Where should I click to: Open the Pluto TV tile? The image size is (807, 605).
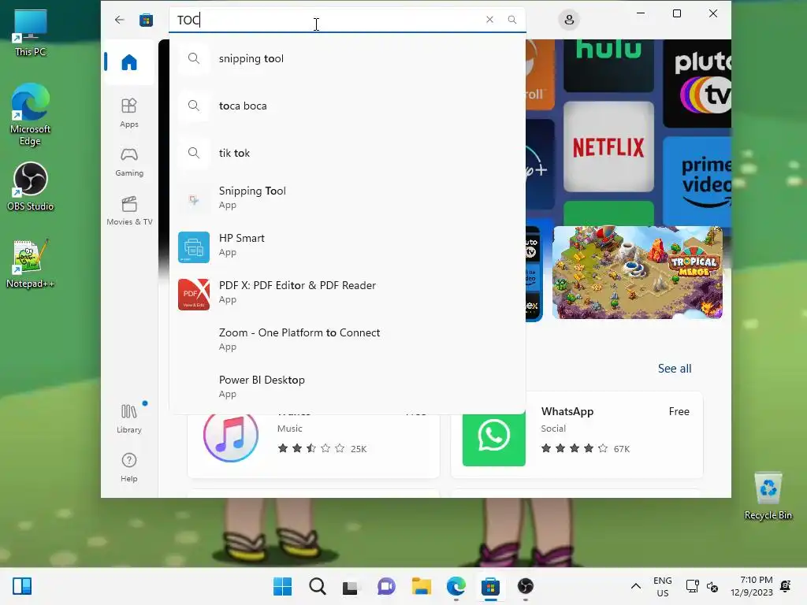click(697, 84)
